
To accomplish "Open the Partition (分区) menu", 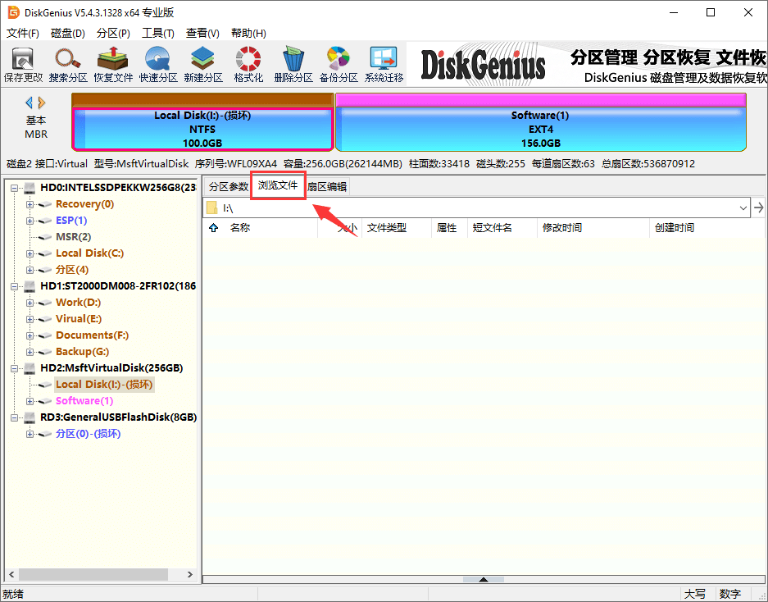I will (x=113, y=34).
